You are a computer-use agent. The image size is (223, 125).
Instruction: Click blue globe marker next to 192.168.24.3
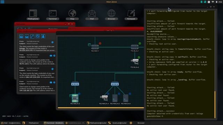(79, 94)
